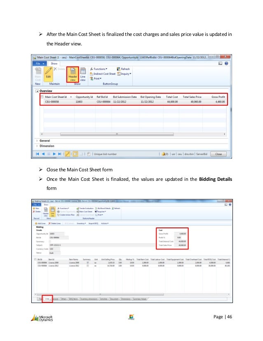Open Actions dropdown in Bidding Details
Image resolution: width=263 pixels, height=341 pixels.
point(105,223)
